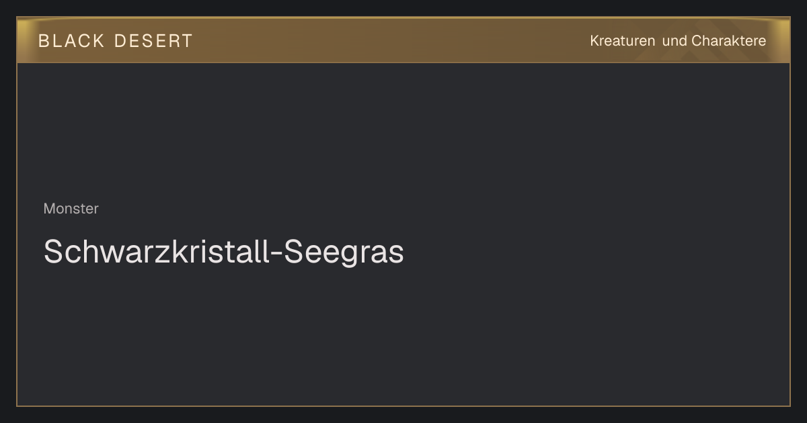Click the word DESERT in the header
807x423 pixels.
pos(153,41)
